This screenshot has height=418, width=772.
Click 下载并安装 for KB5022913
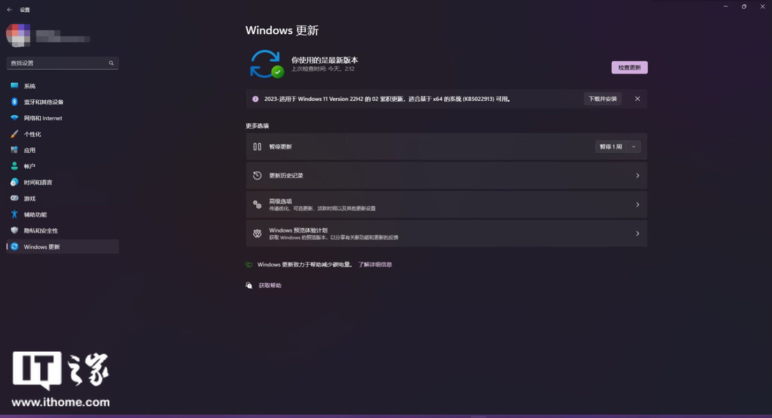[603, 99]
